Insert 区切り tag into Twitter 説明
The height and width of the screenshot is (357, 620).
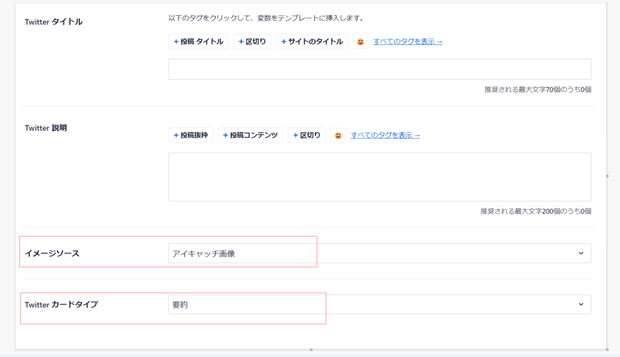pyautogui.click(x=306, y=135)
